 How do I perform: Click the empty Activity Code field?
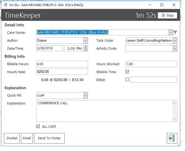[x=149, y=48]
